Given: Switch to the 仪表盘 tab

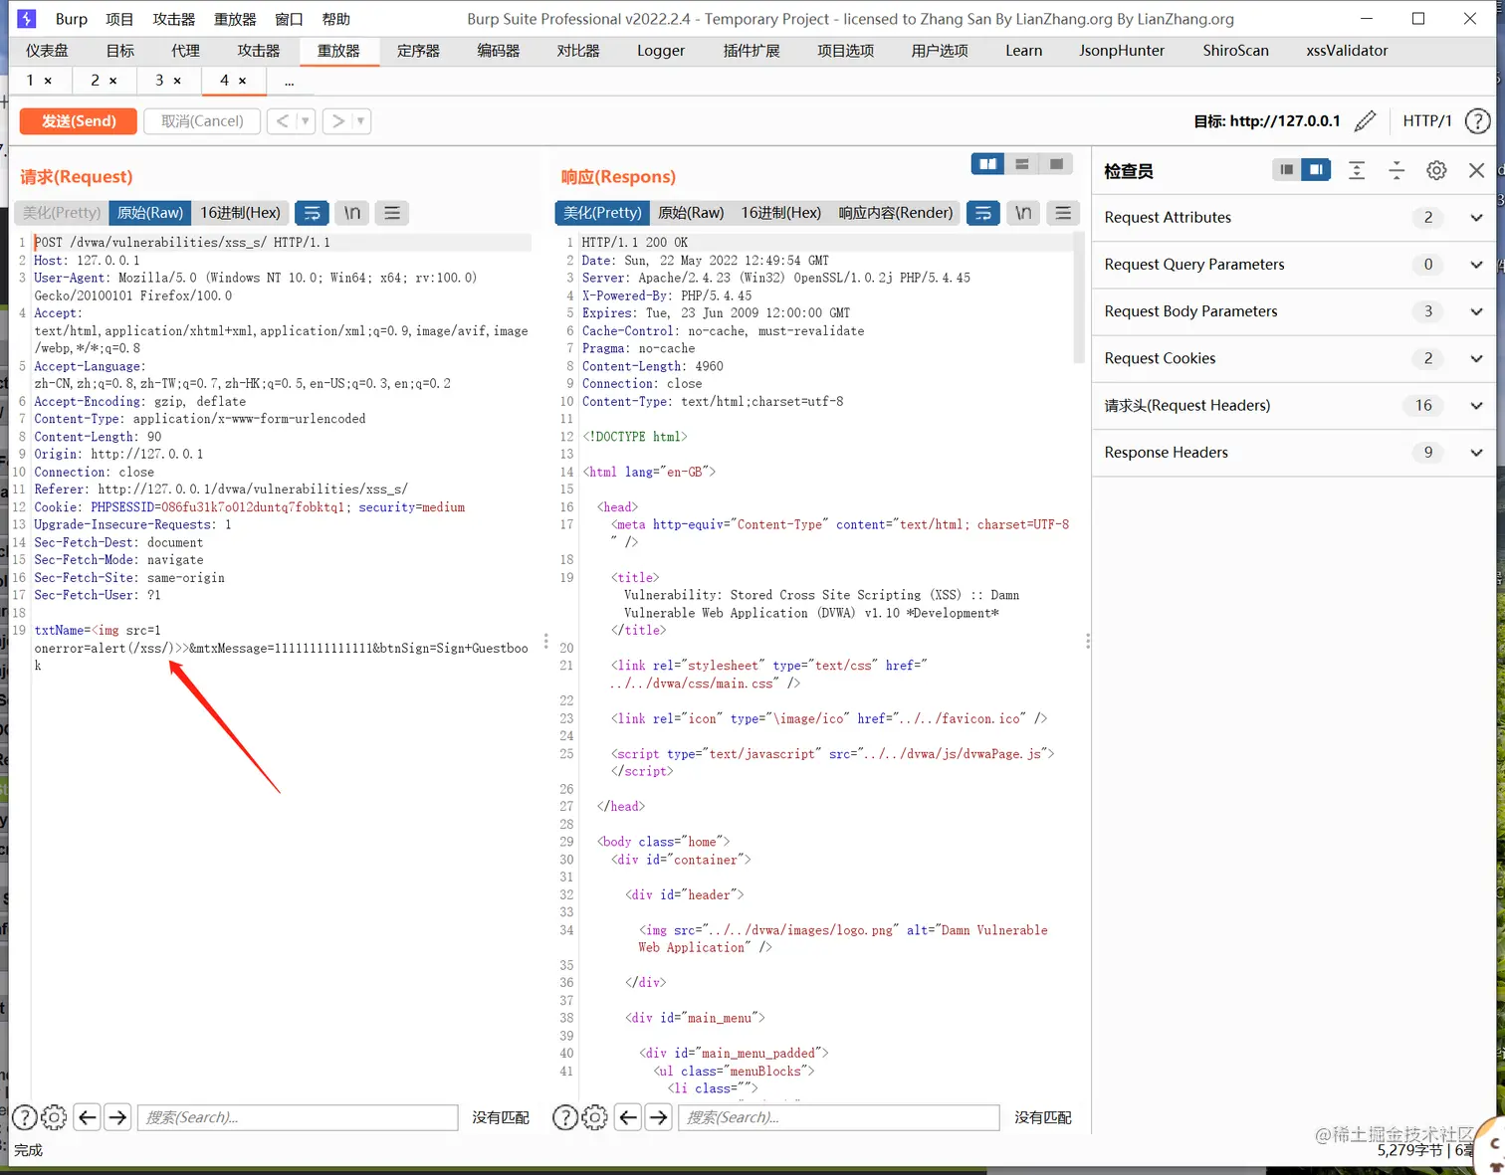Looking at the screenshot, I should (48, 51).
